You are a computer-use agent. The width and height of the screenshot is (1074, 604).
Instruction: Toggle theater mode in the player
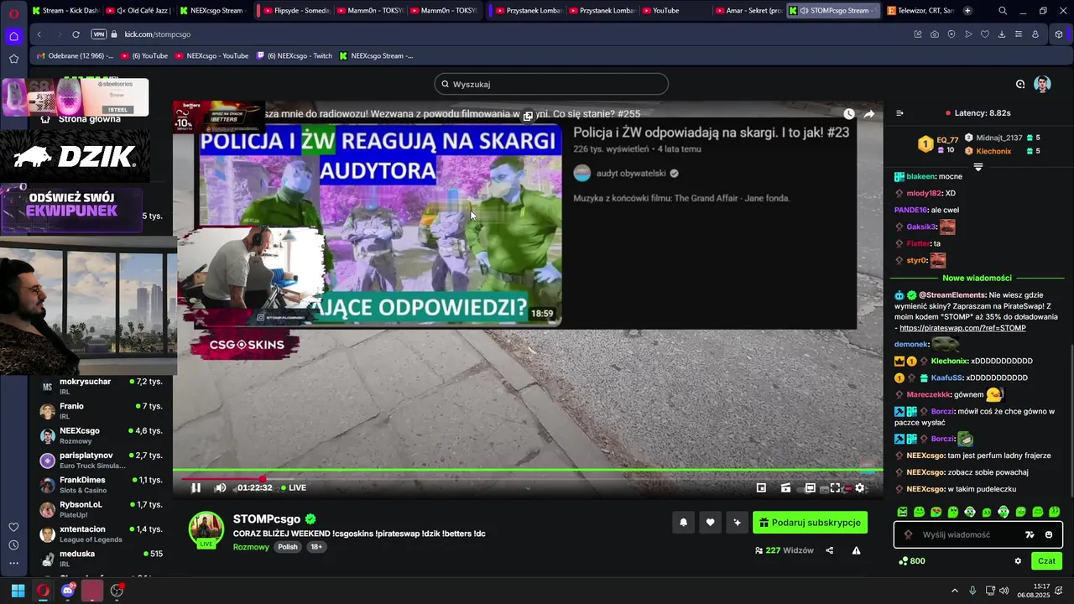[x=811, y=487]
